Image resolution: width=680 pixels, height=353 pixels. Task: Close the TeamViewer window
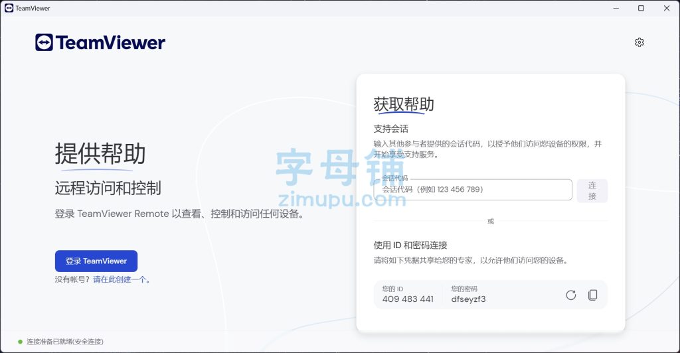tap(667, 8)
